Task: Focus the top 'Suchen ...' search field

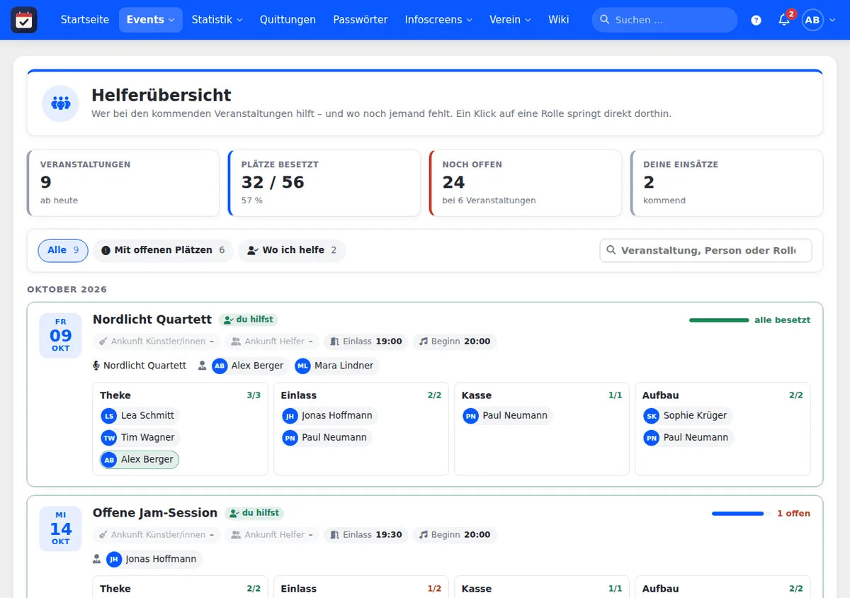Action: point(664,20)
